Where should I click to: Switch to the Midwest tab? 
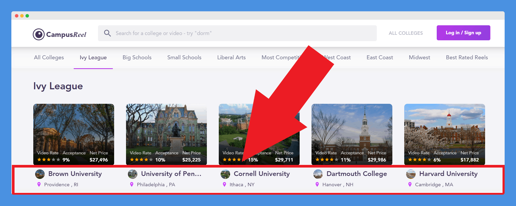click(419, 57)
